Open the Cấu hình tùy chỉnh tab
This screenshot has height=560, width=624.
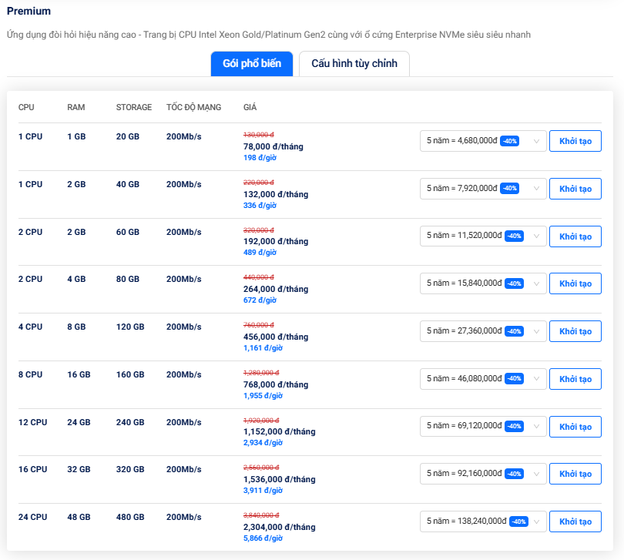[x=354, y=64]
